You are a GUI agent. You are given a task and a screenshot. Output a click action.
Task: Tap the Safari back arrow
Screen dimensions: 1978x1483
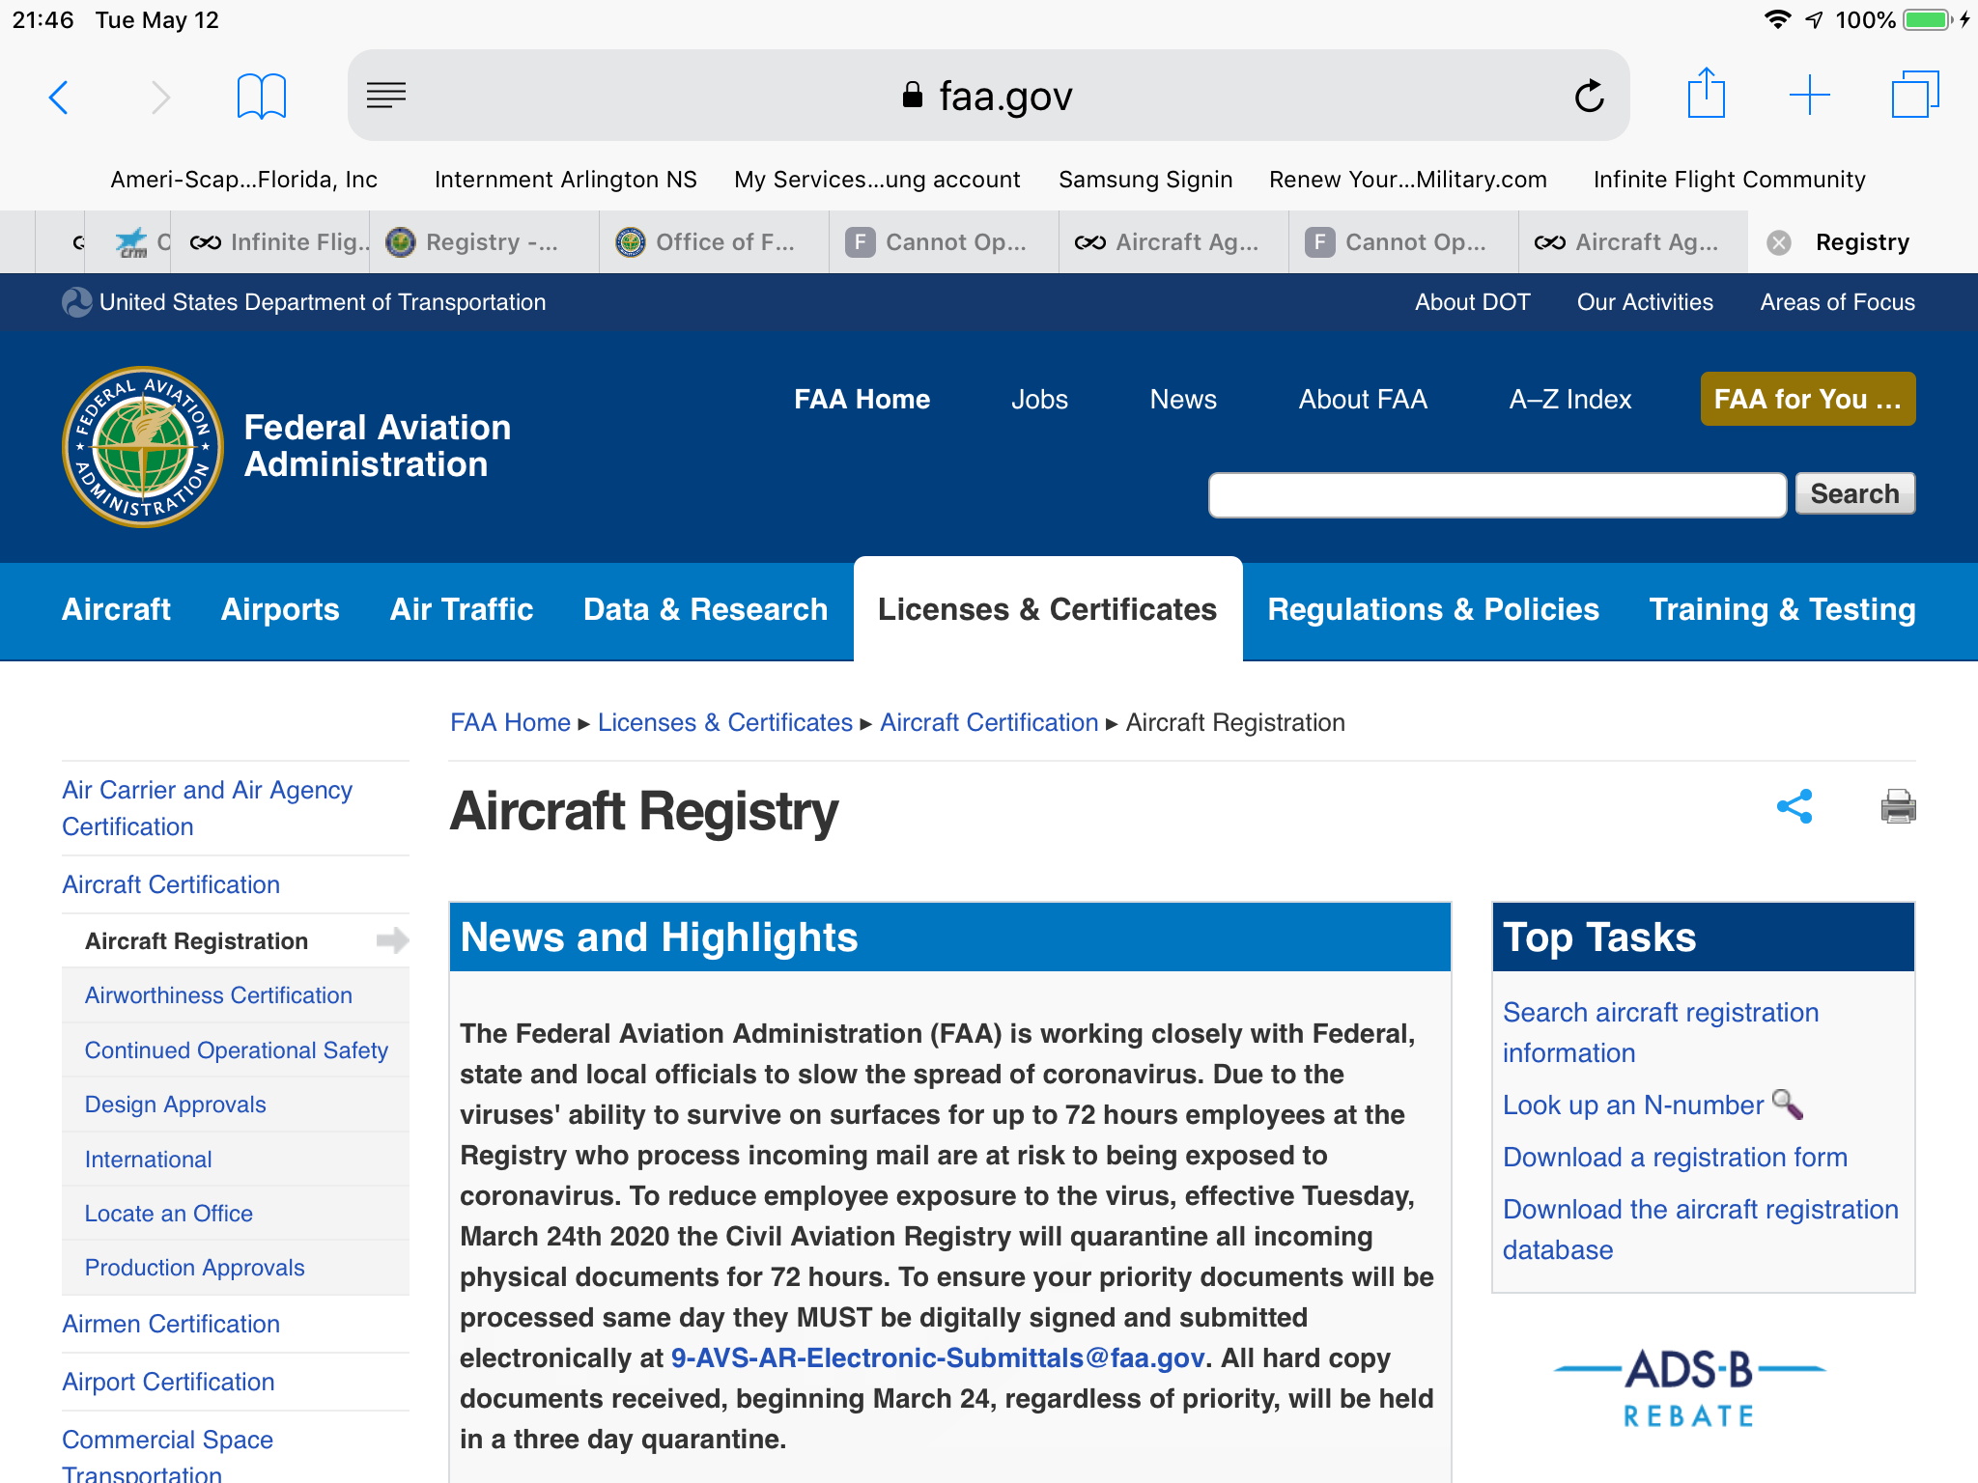click(59, 97)
